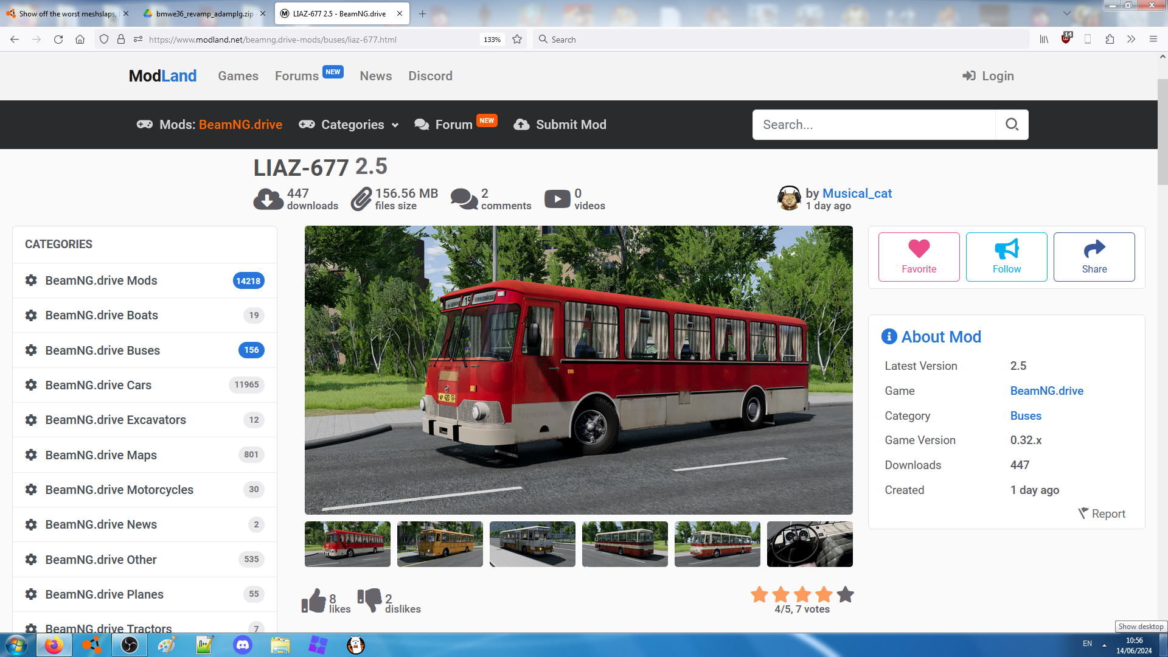
Task: Open Mods: BeamNG.drive link
Action: coord(209,125)
